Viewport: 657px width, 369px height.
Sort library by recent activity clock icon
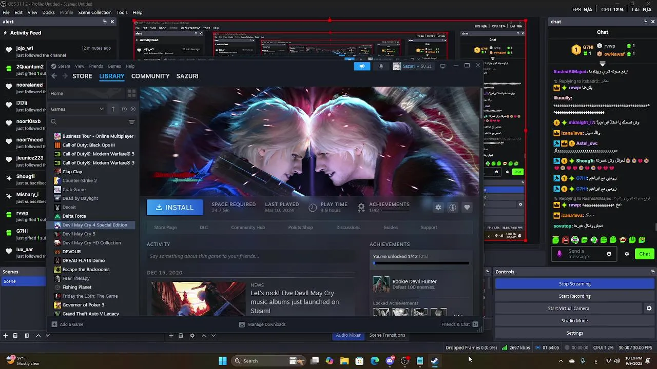pyautogui.click(x=124, y=109)
